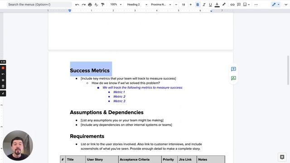This screenshot has width=290, height=163.
Task: Click the Metric 3 bullet text
Action: click(x=119, y=101)
